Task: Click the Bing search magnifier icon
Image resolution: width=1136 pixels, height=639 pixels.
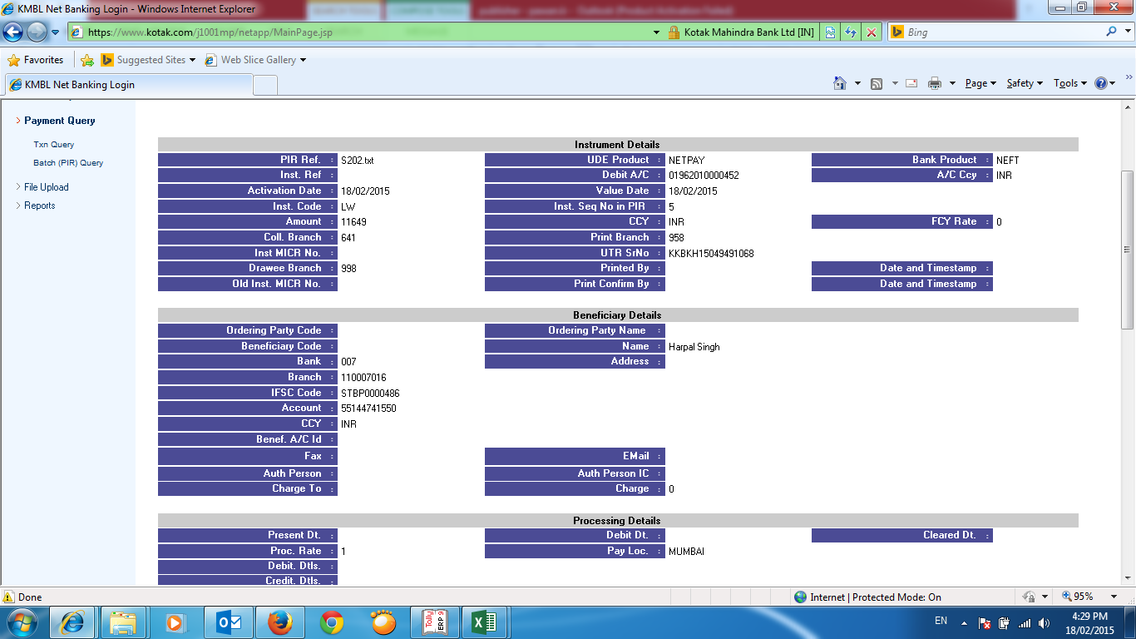Action: [1111, 32]
